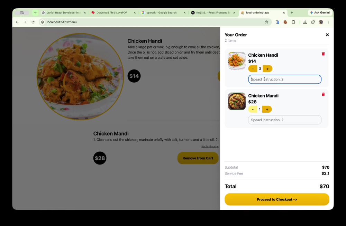The height and width of the screenshot is (226, 346).
Task: Open Chrome three-dot menu
Action: click(329, 22)
